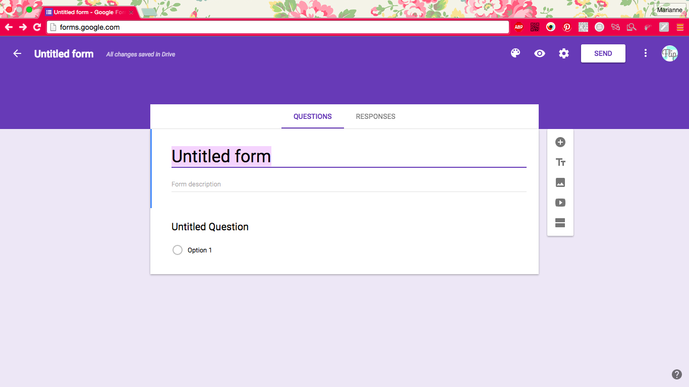Image resolution: width=689 pixels, height=387 pixels.
Task: Switch to the Questions tab
Action: coord(313,116)
